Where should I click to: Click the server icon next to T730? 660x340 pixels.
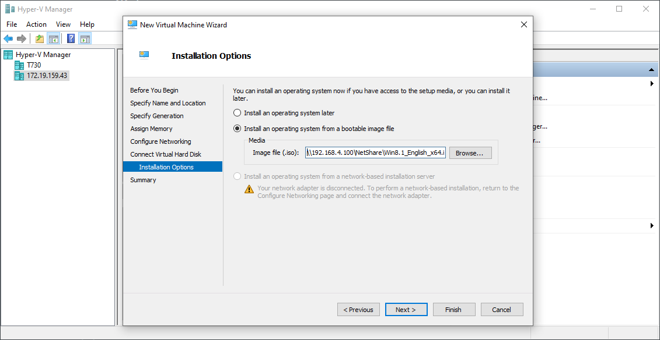(x=19, y=65)
